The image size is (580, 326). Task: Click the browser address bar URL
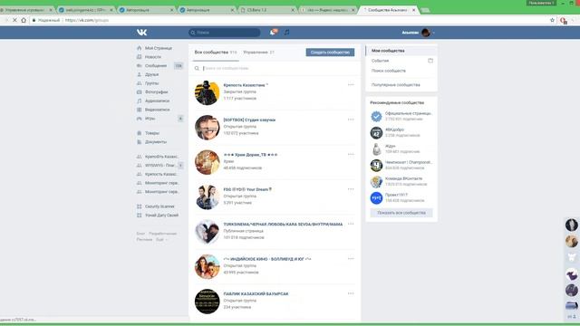coord(87,20)
